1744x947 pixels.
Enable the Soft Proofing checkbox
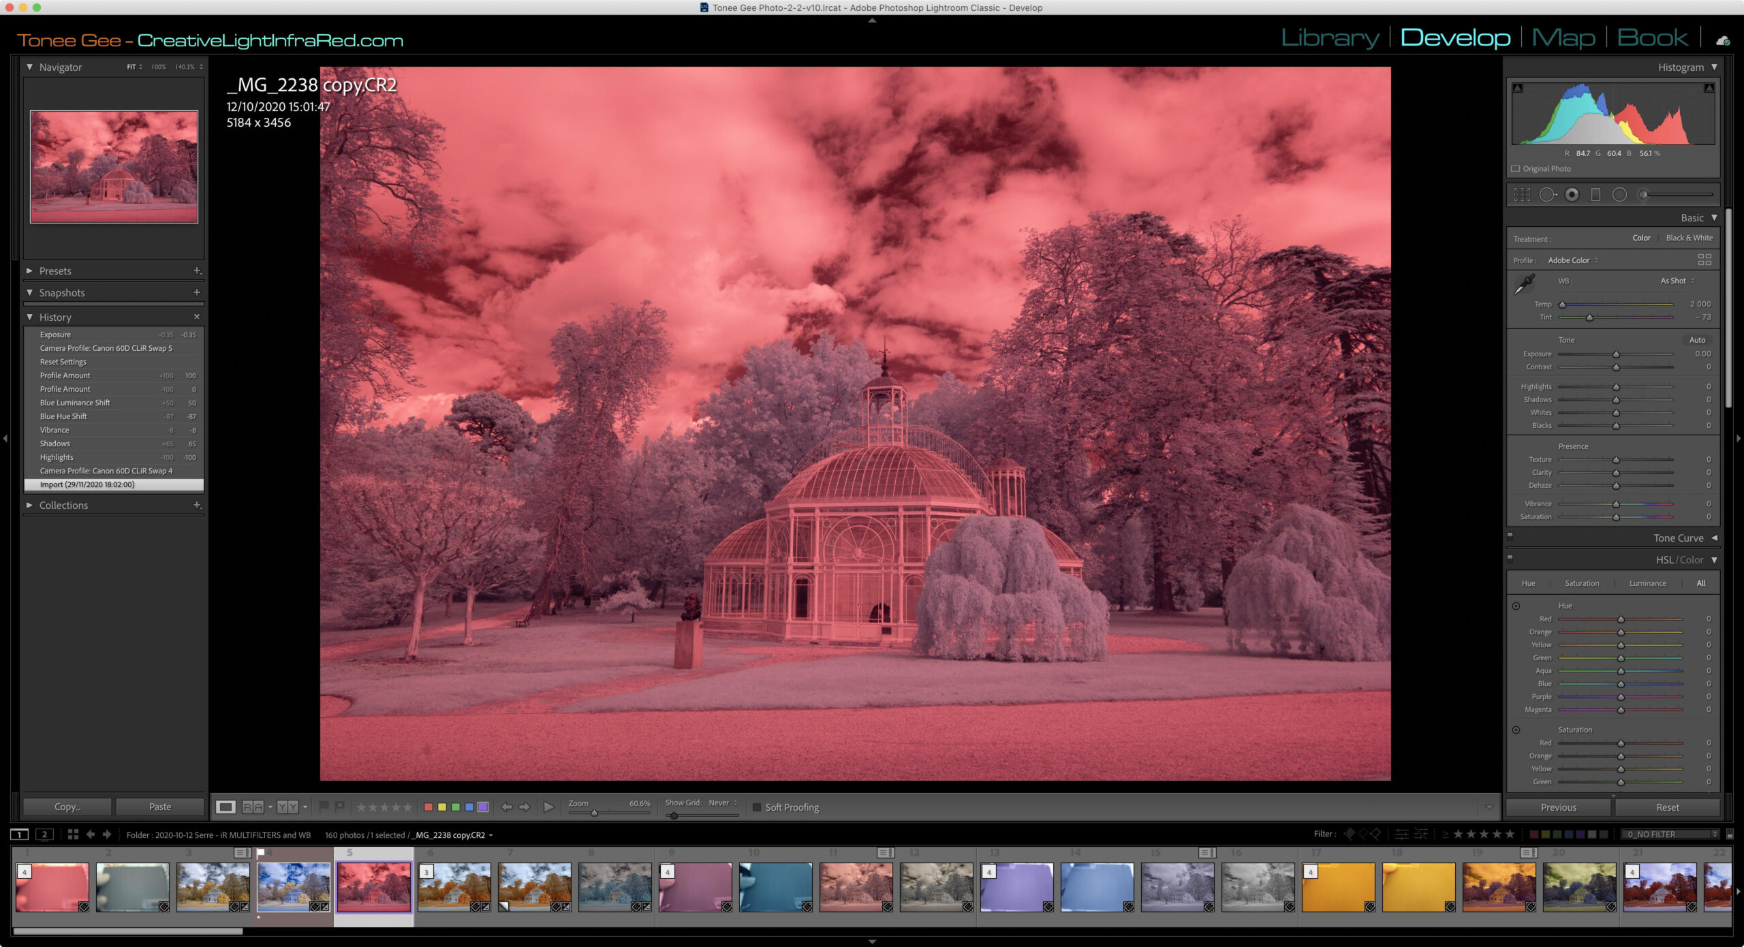coord(756,807)
